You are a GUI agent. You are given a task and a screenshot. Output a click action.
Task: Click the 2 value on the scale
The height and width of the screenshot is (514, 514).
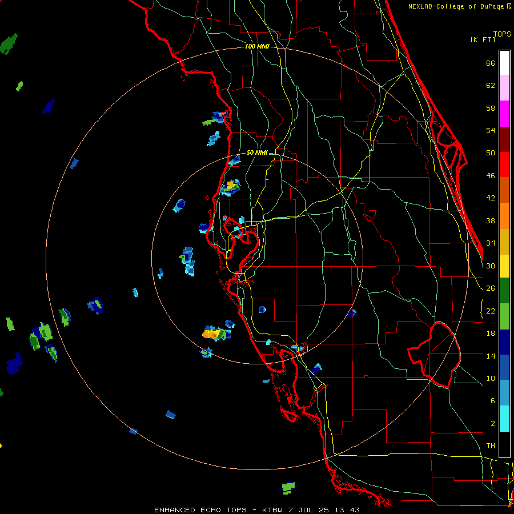[x=492, y=424]
